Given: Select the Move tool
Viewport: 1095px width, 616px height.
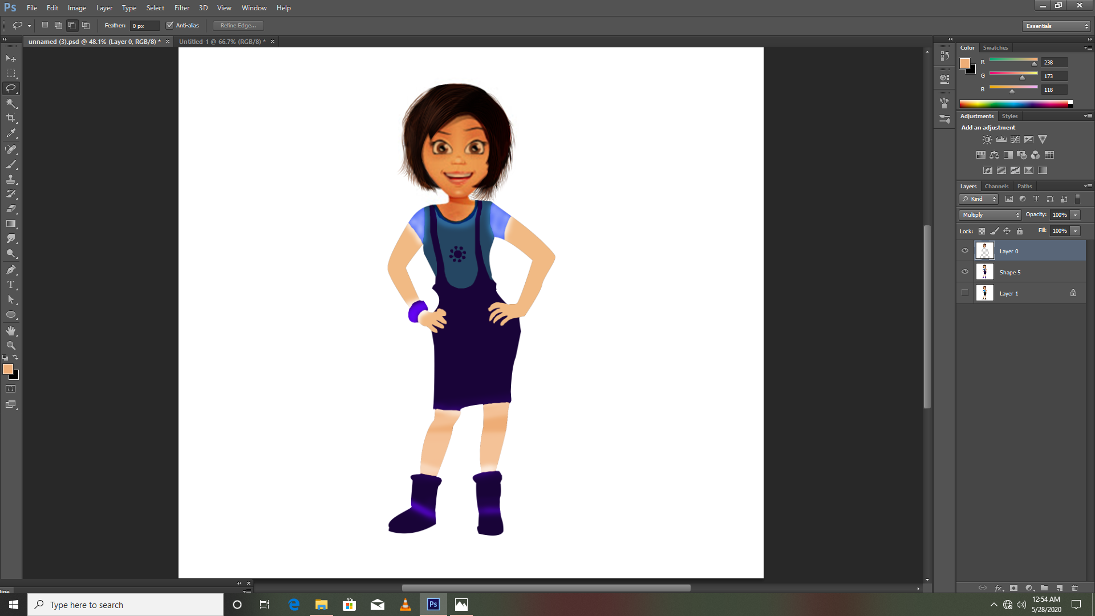Looking at the screenshot, I should (x=11, y=58).
